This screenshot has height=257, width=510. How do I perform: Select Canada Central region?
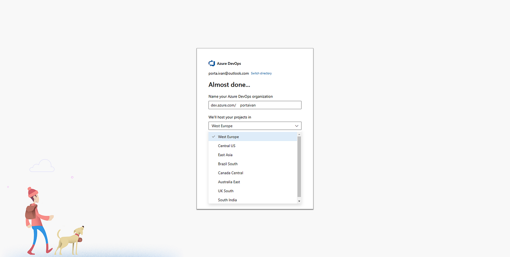click(230, 173)
